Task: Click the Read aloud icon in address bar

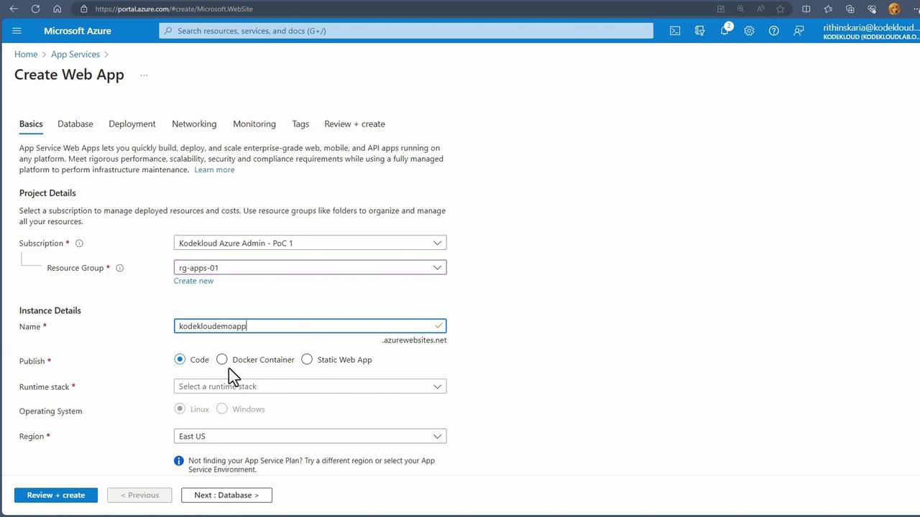Action: click(760, 9)
